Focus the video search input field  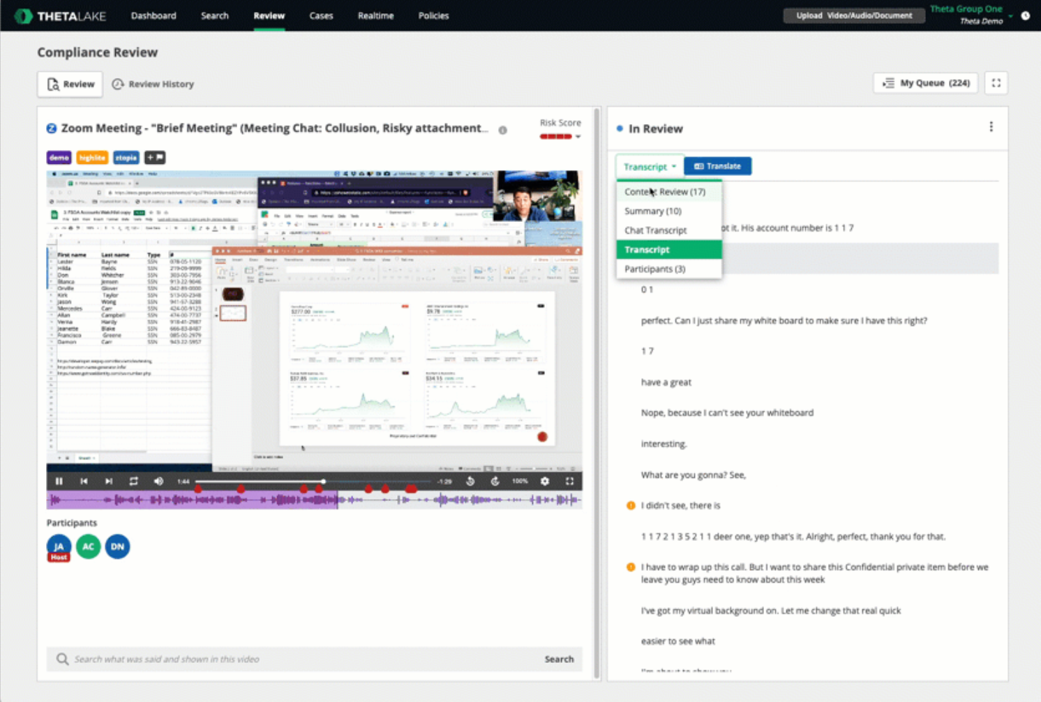[x=305, y=659]
